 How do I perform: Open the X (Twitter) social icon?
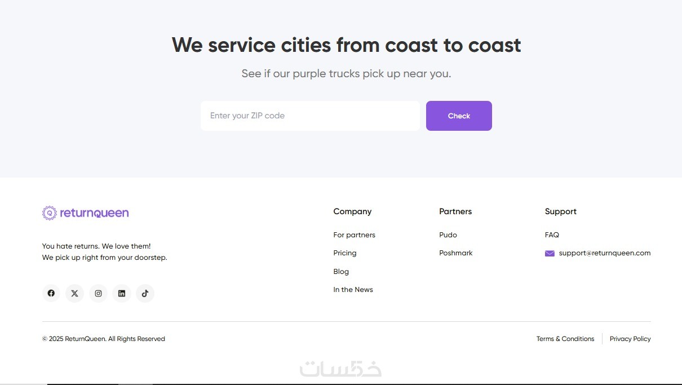(74, 293)
